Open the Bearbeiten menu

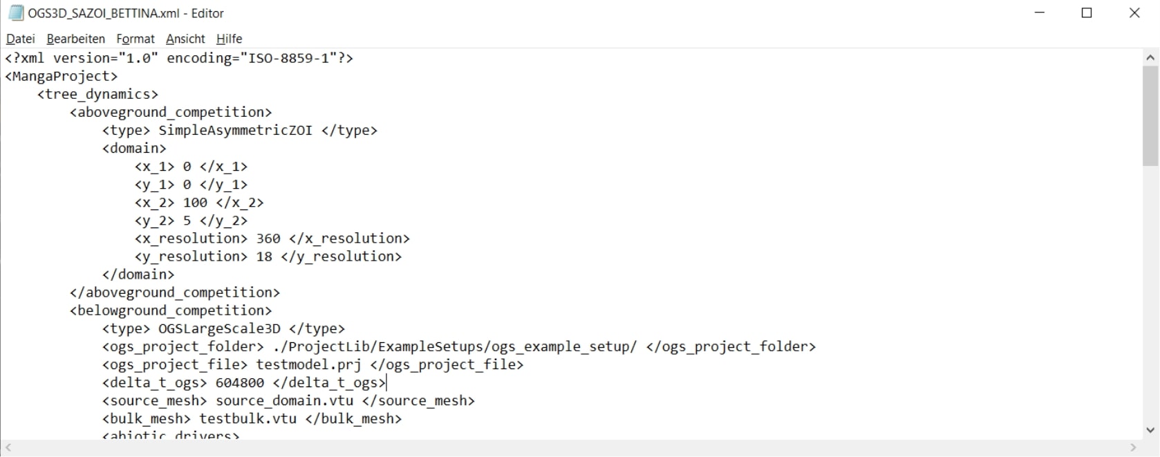(x=76, y=39)
